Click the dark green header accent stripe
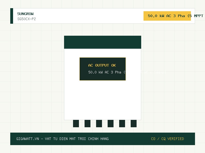Viewport: 205px width, 153px height. coord(12,16)
